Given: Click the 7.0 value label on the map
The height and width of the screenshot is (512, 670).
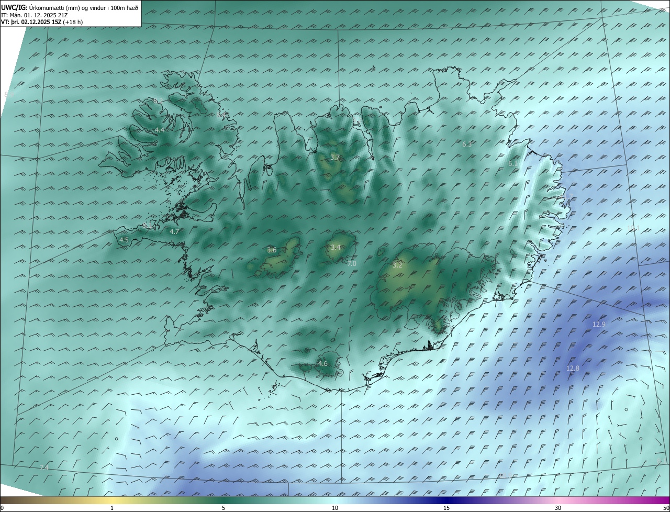Looking at the screenshot, I should point(352,263).
